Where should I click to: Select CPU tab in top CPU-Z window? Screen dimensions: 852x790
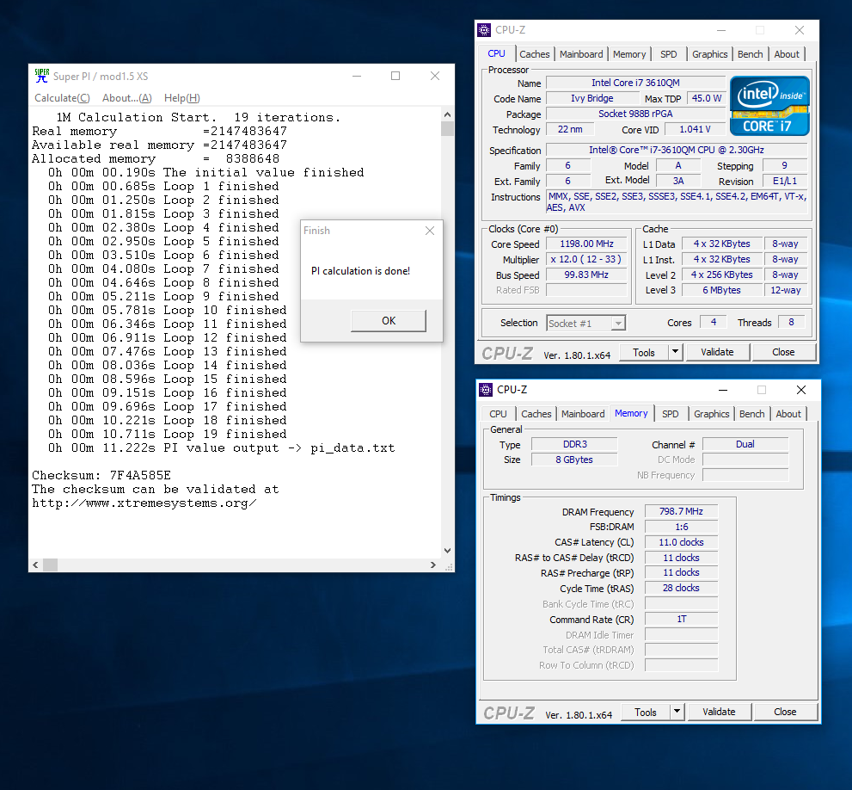(x=496, y=53)
